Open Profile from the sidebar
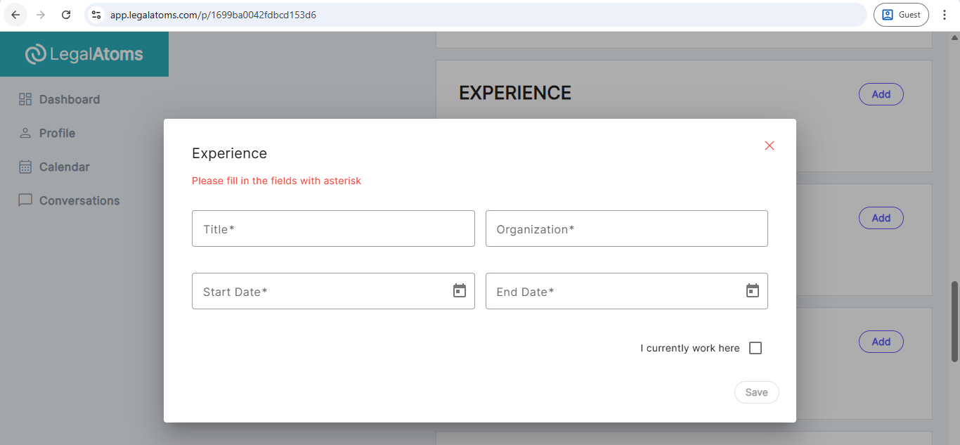This screenshot has height=445, width=960. coord(47,133)
